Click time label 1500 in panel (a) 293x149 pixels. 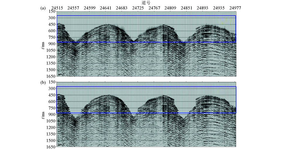click(51, 70)
